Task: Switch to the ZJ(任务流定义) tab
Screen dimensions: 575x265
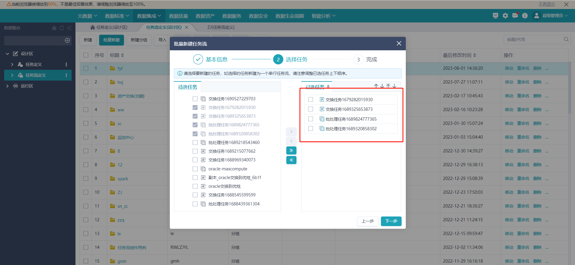Action: (x=221, y=27)
